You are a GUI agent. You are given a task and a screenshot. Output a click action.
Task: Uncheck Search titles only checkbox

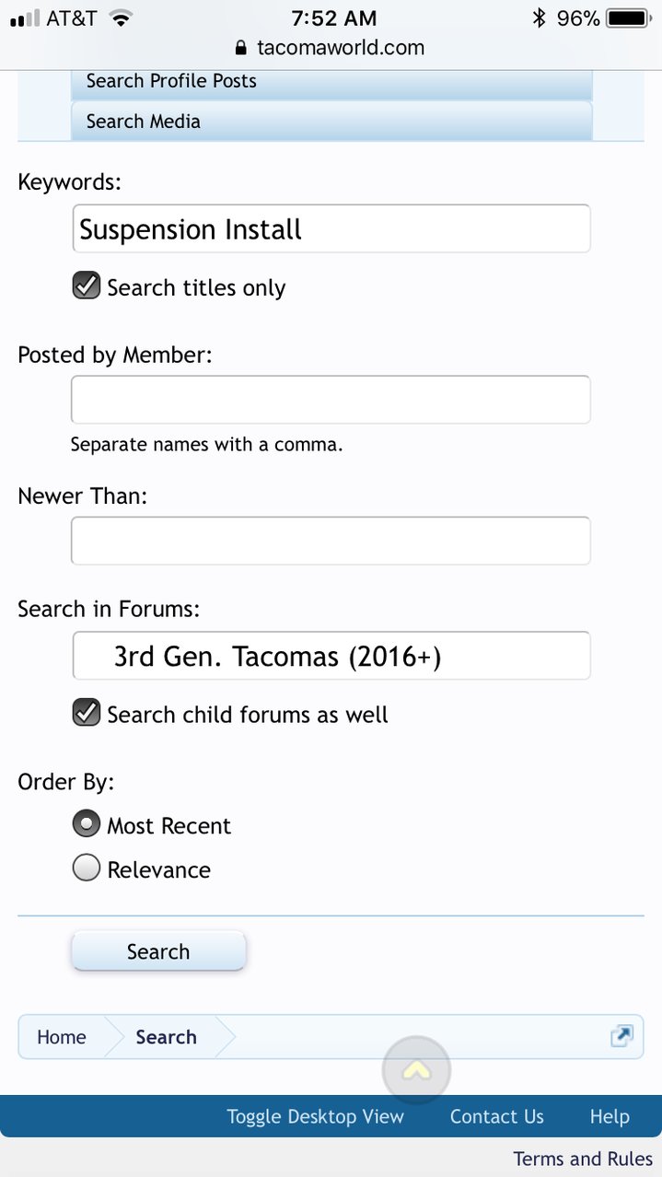87,286
